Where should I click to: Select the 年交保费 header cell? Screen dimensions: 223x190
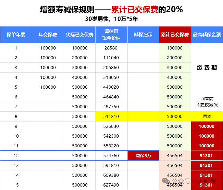pos(48,35)
